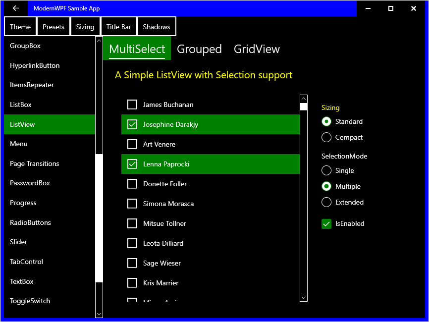Check the Sage Wieser checkbox
The width and height of the screenshot is (429, 322).
[132, 263]
